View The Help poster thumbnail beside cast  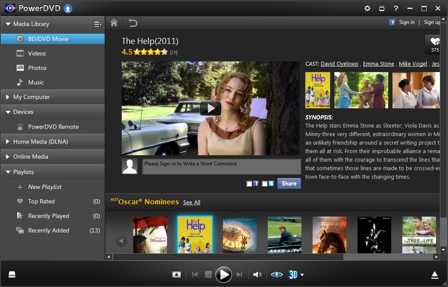[x=318, y=90]
